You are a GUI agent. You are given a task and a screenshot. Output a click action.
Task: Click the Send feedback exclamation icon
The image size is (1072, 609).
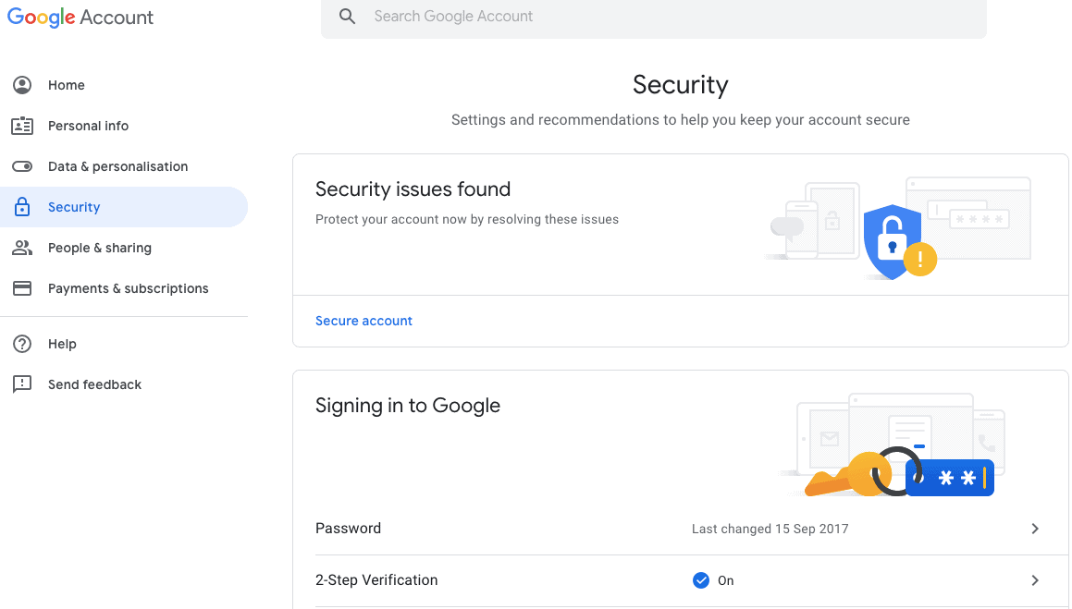pos(22,384)
